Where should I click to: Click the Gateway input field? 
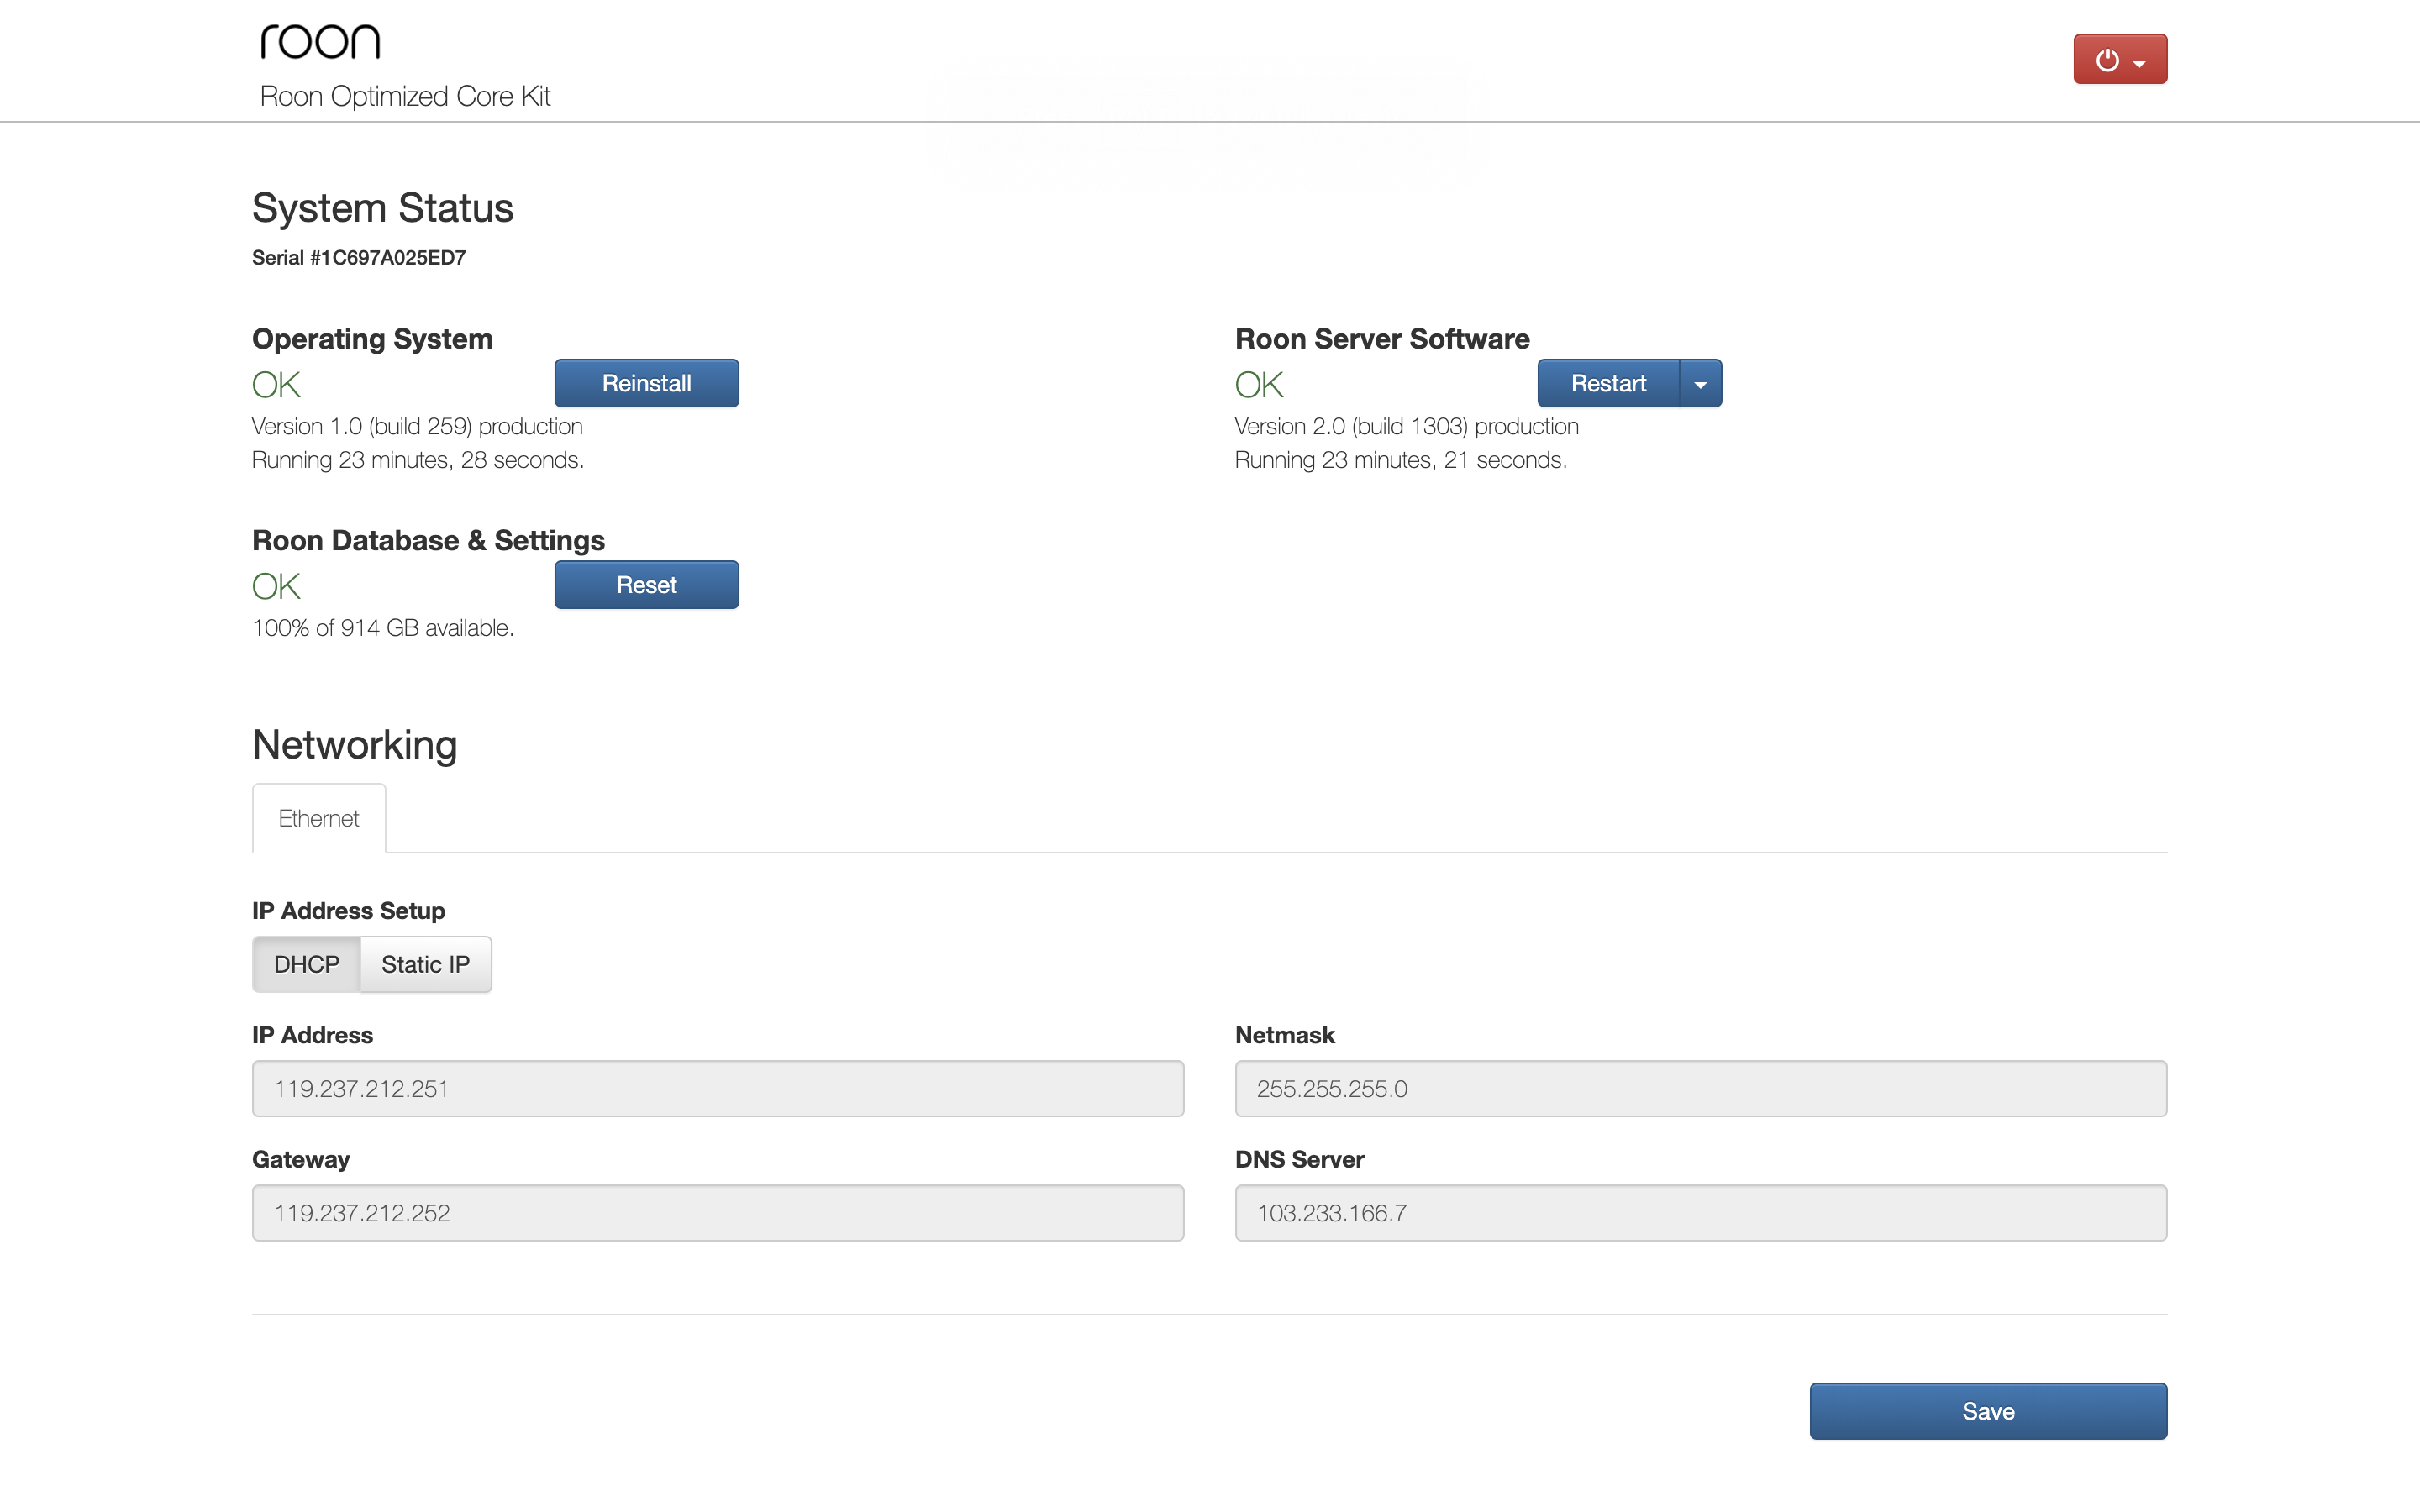718,1212
